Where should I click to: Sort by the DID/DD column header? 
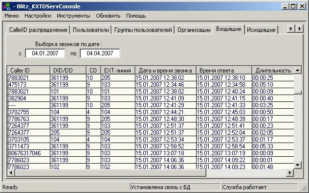pyautogui.click(x=68, y=70)
